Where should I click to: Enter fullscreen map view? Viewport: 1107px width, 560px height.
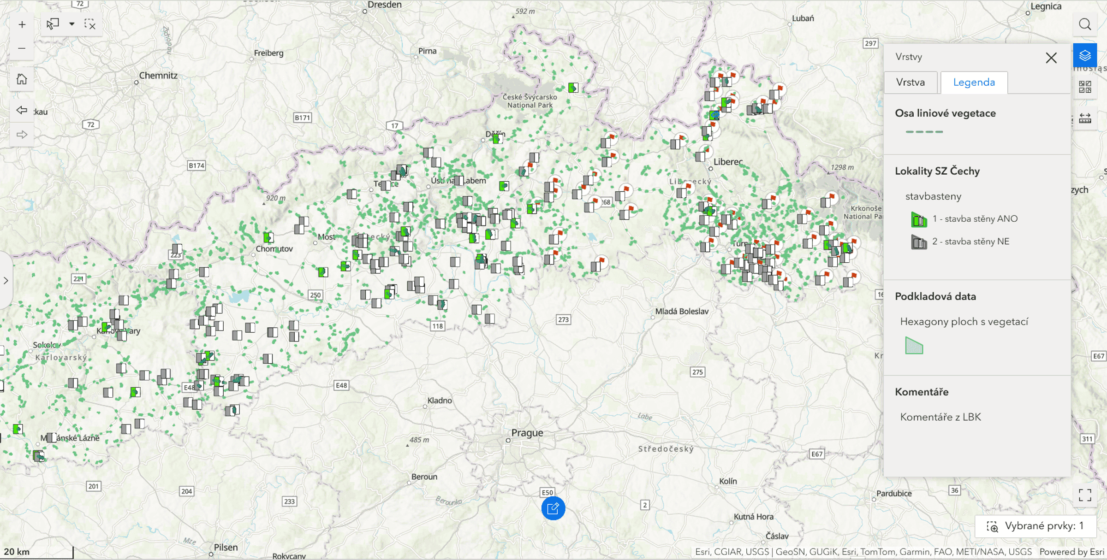1085,495
